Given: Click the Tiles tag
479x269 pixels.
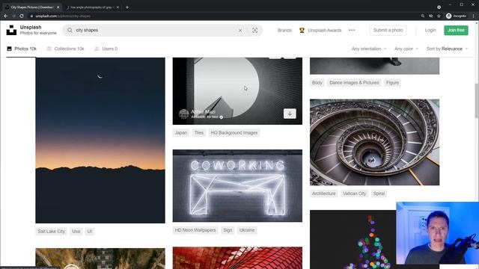Looking at the screenshot, I should tap(199, 133).
